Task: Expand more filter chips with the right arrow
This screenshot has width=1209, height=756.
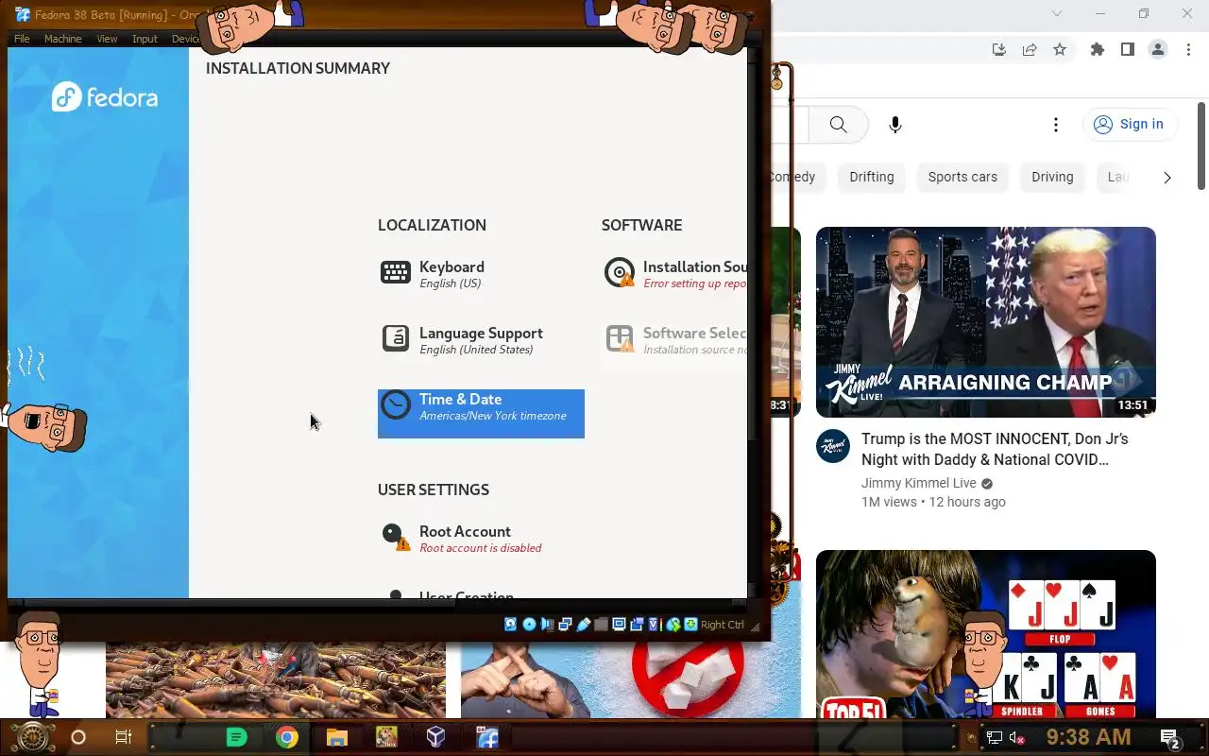Action: point(1167,177)
